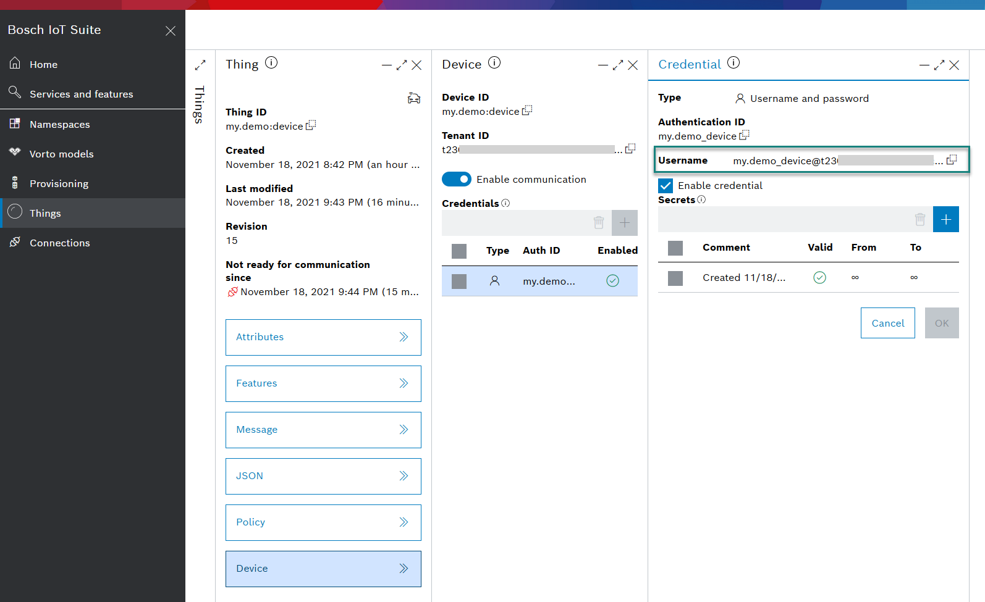
Task: Show Secrets info tooltip
Action: point(701,199)
